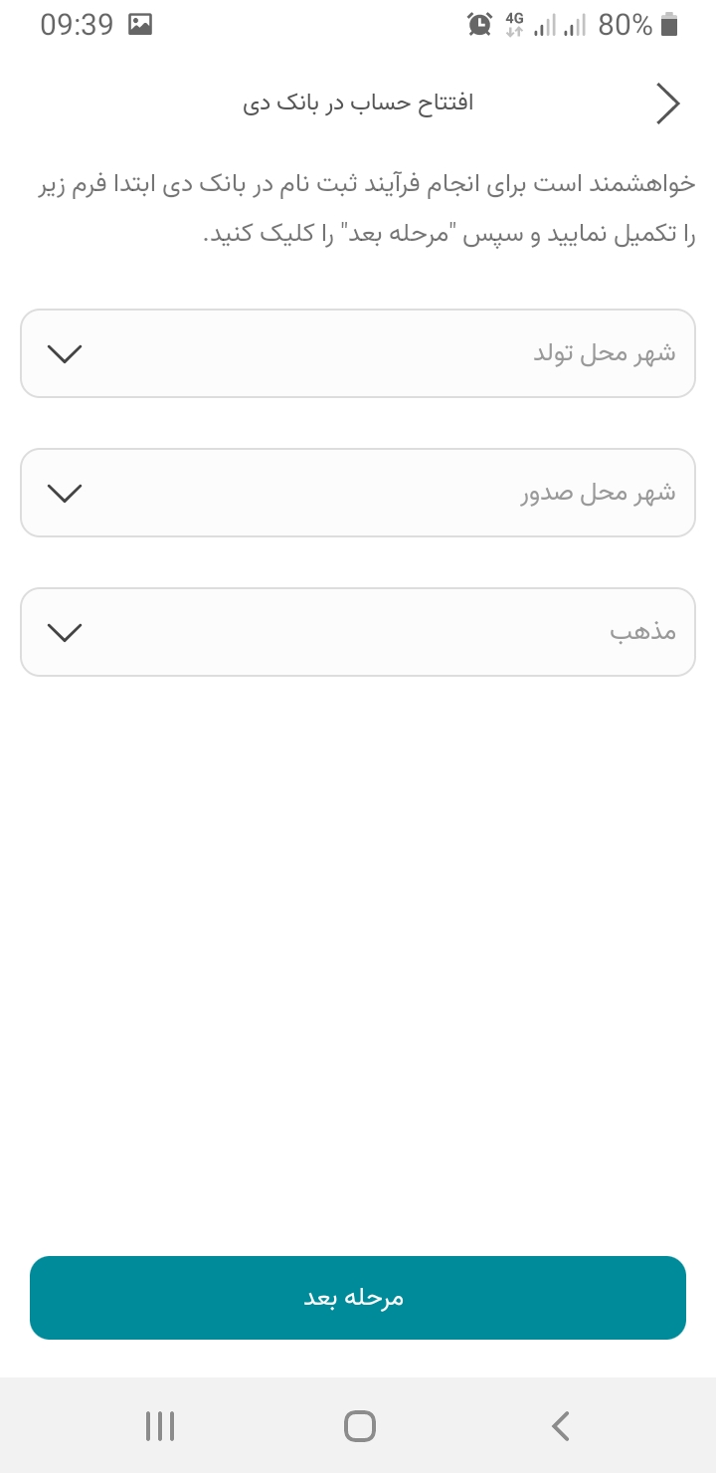Expand the شهر محل صدور dropdown chevron
The height and width of the screenshot is (1473, 716).
tap(65, 494)
